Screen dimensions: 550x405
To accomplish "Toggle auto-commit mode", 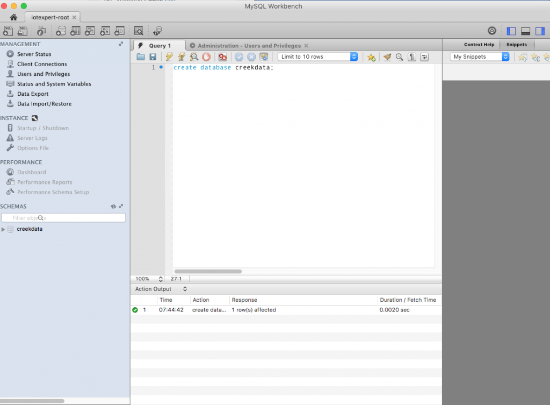I will 264,57.
